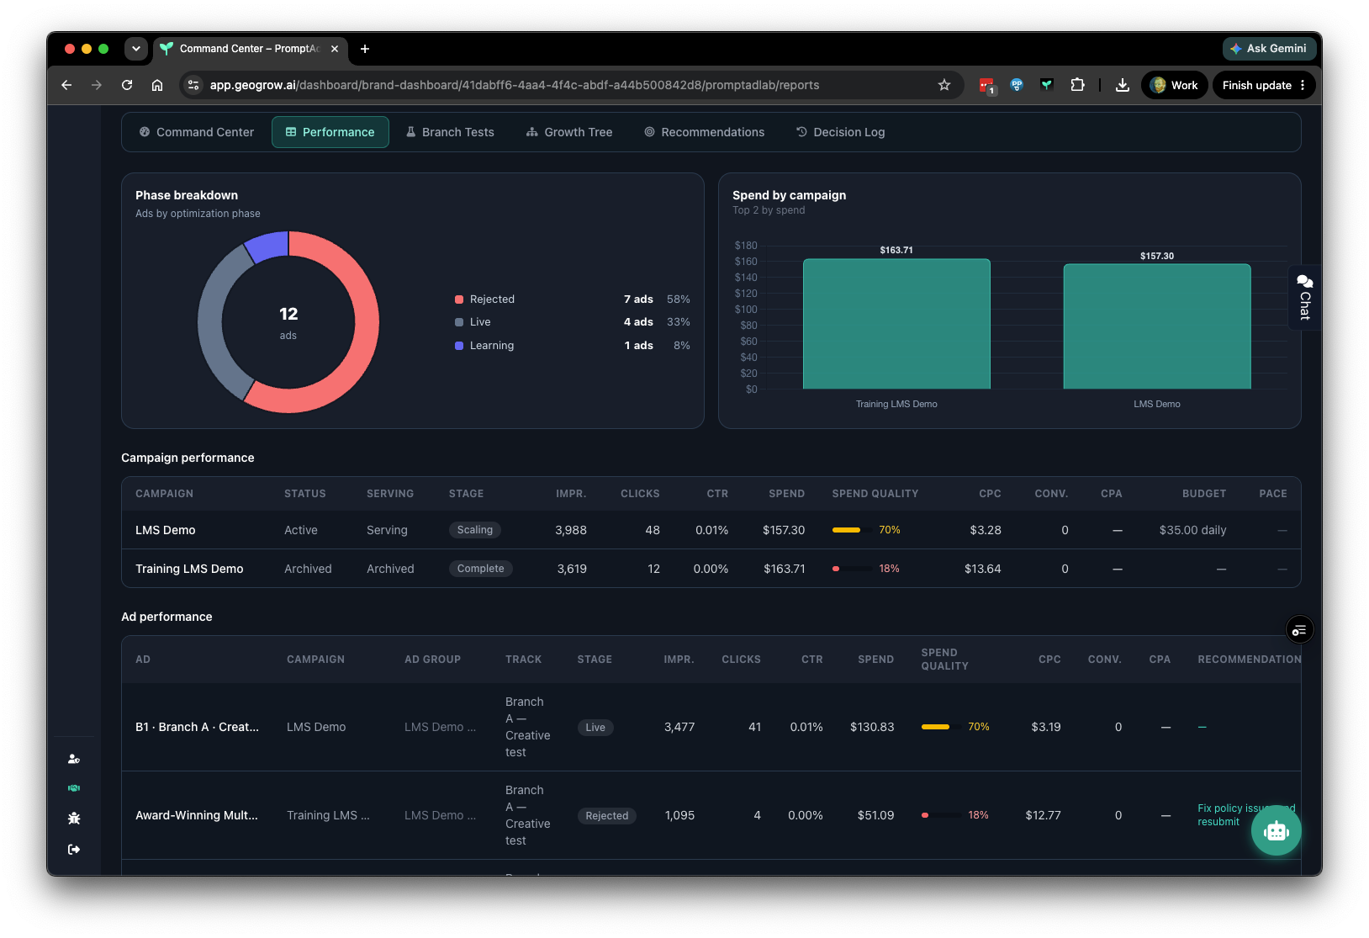Image resolution: width=1369 pixels, height=938 pixels.
Task: Select the Performance tab
Action: click(x=330, y=132)
